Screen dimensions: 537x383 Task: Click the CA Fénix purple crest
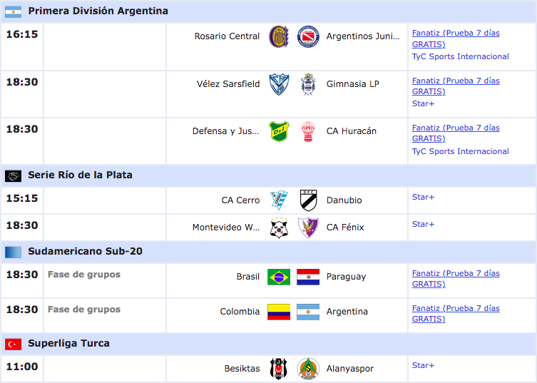click(x=308, y=228)
